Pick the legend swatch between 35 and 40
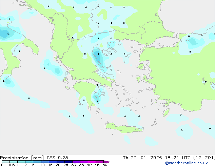215x166 pixels. 84,162
